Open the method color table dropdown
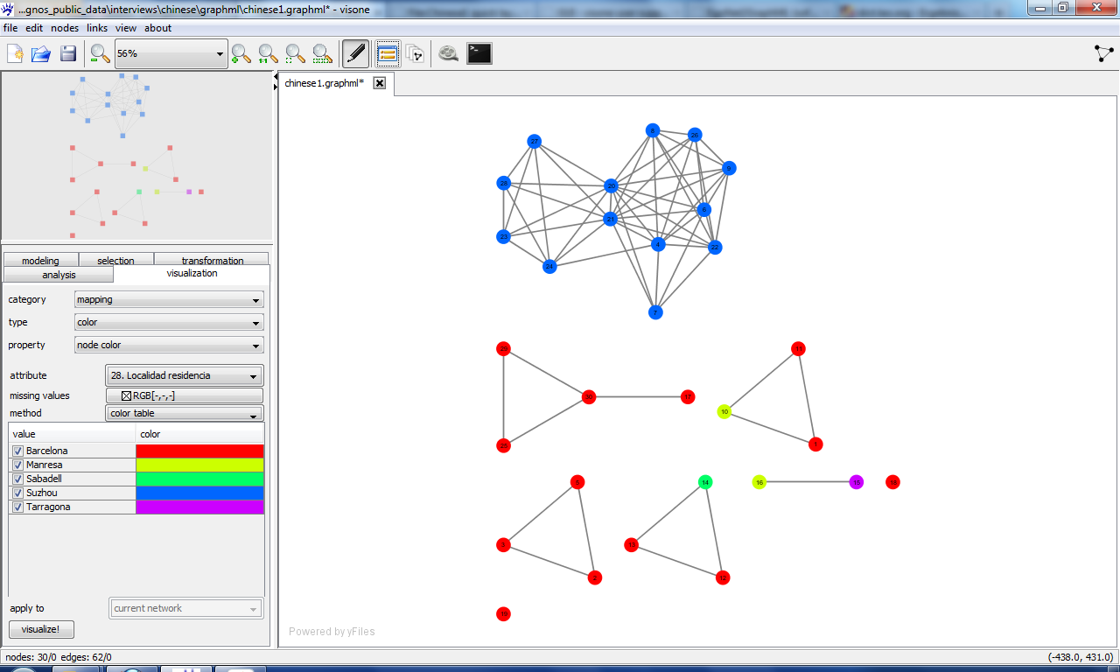This screenshot has height=672, width=1120. 185,413
